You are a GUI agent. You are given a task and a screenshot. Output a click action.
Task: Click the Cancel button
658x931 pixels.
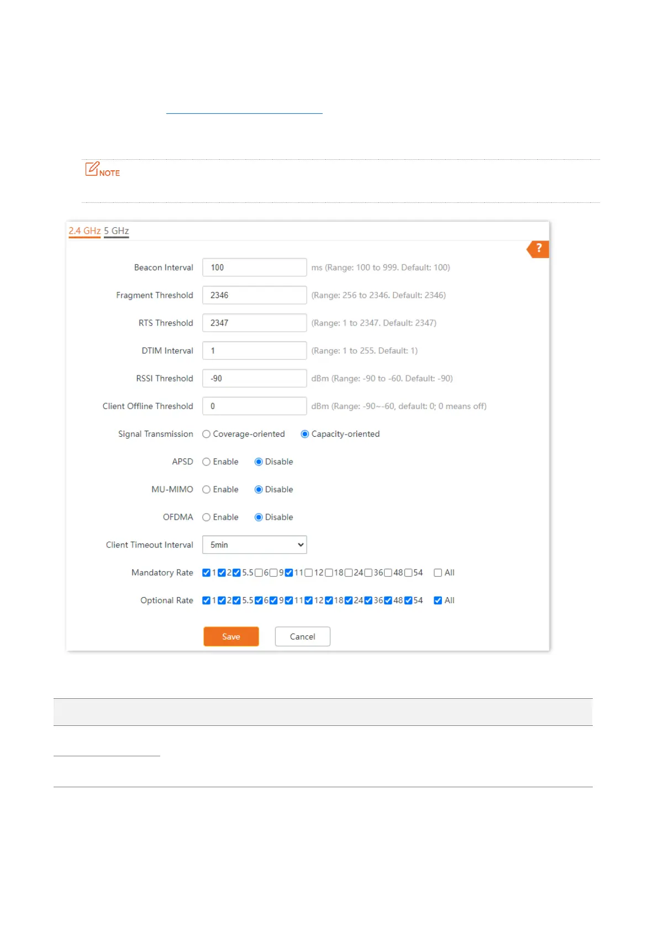pyautogui.click(x=302, y=637)
